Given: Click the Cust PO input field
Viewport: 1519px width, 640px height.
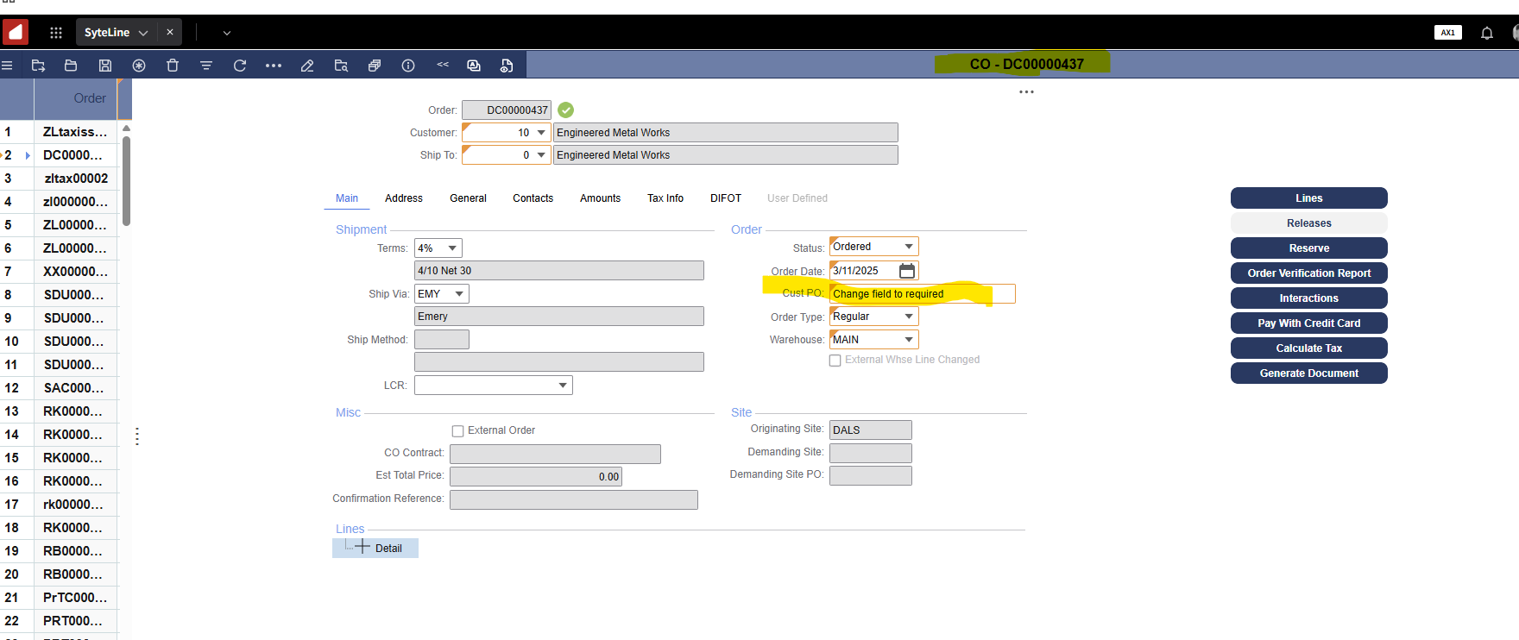Looking at the screenshot, I should [921, 294].
